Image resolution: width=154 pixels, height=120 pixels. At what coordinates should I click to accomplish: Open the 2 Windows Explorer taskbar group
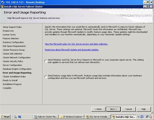(72, 117)
